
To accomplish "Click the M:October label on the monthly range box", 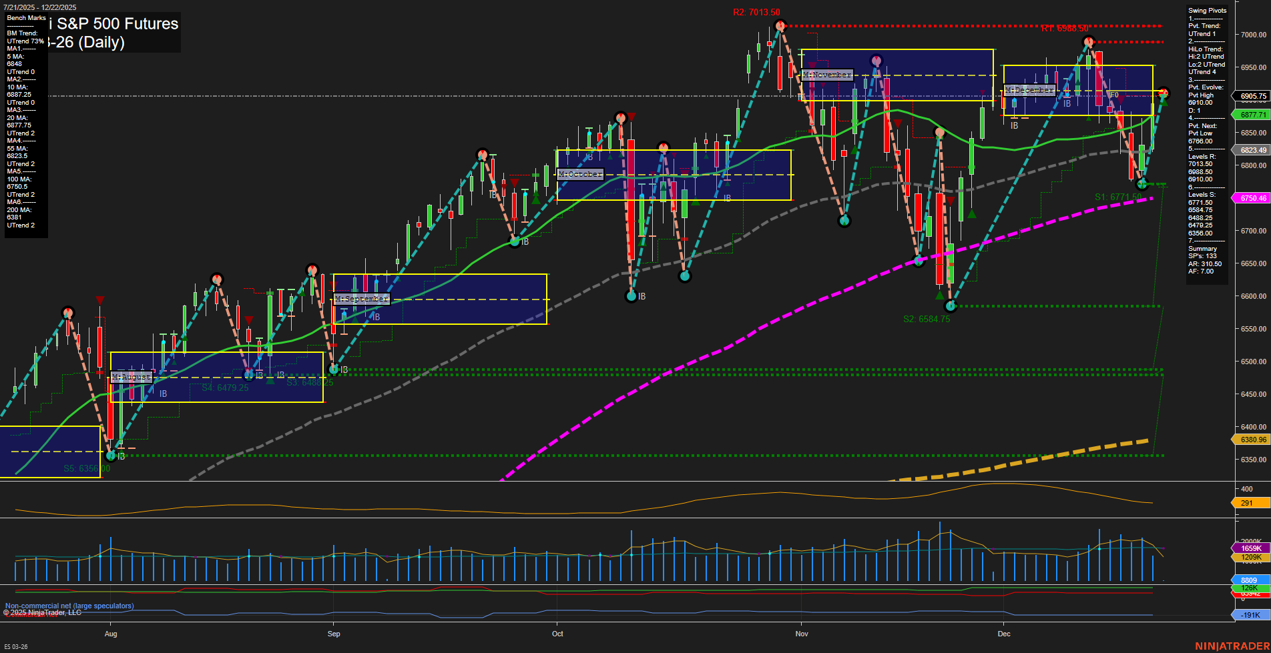I will pyautogui.click(x=581, y=173).
